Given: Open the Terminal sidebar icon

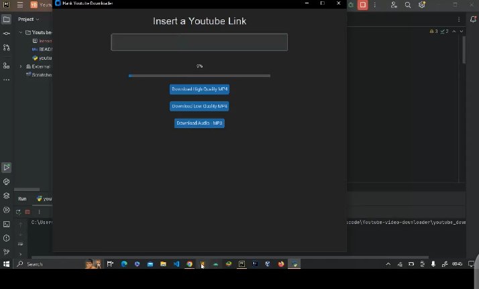Looking at the screenshot, I should pyautogui.click(x=7, y=224).
